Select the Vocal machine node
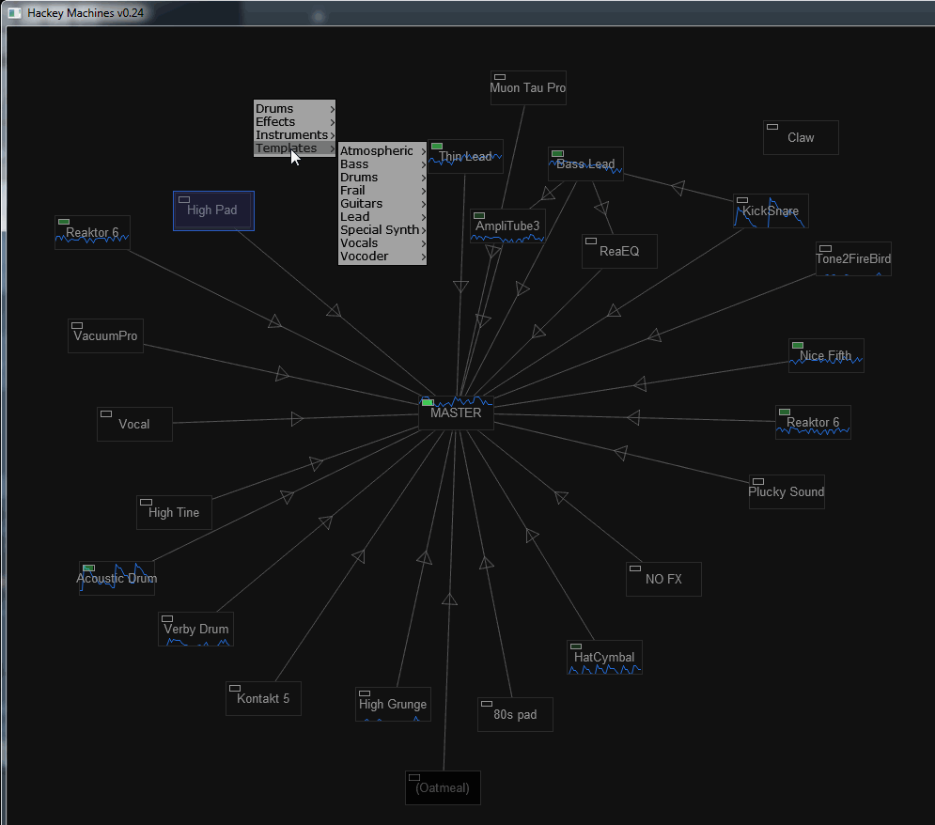This screenshot has height=825, width=935. (x=134, y=425)
